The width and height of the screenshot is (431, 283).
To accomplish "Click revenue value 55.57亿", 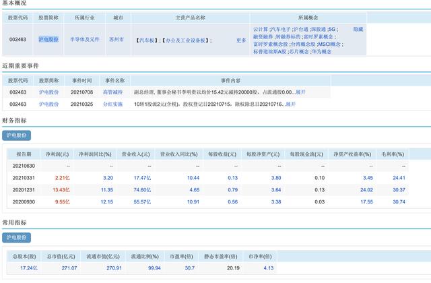I will click(142, 202).
